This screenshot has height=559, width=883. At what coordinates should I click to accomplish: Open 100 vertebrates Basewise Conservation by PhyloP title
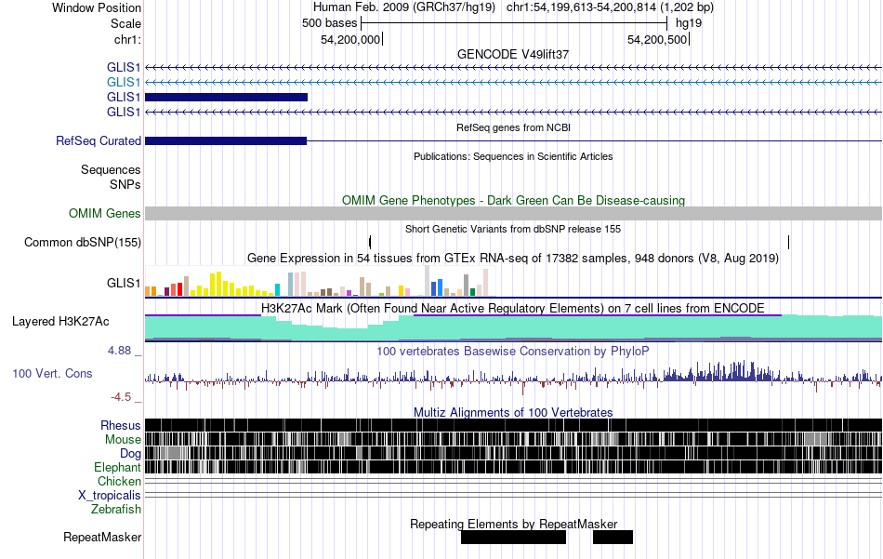[x=513, y=351]
